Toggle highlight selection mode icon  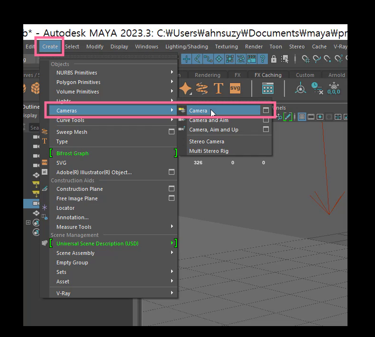[284, 59]
